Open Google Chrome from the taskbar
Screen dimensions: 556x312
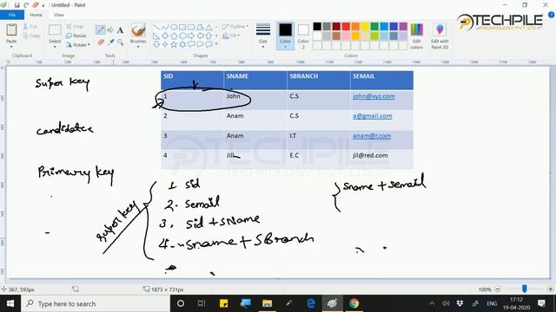tap(354, 303)
